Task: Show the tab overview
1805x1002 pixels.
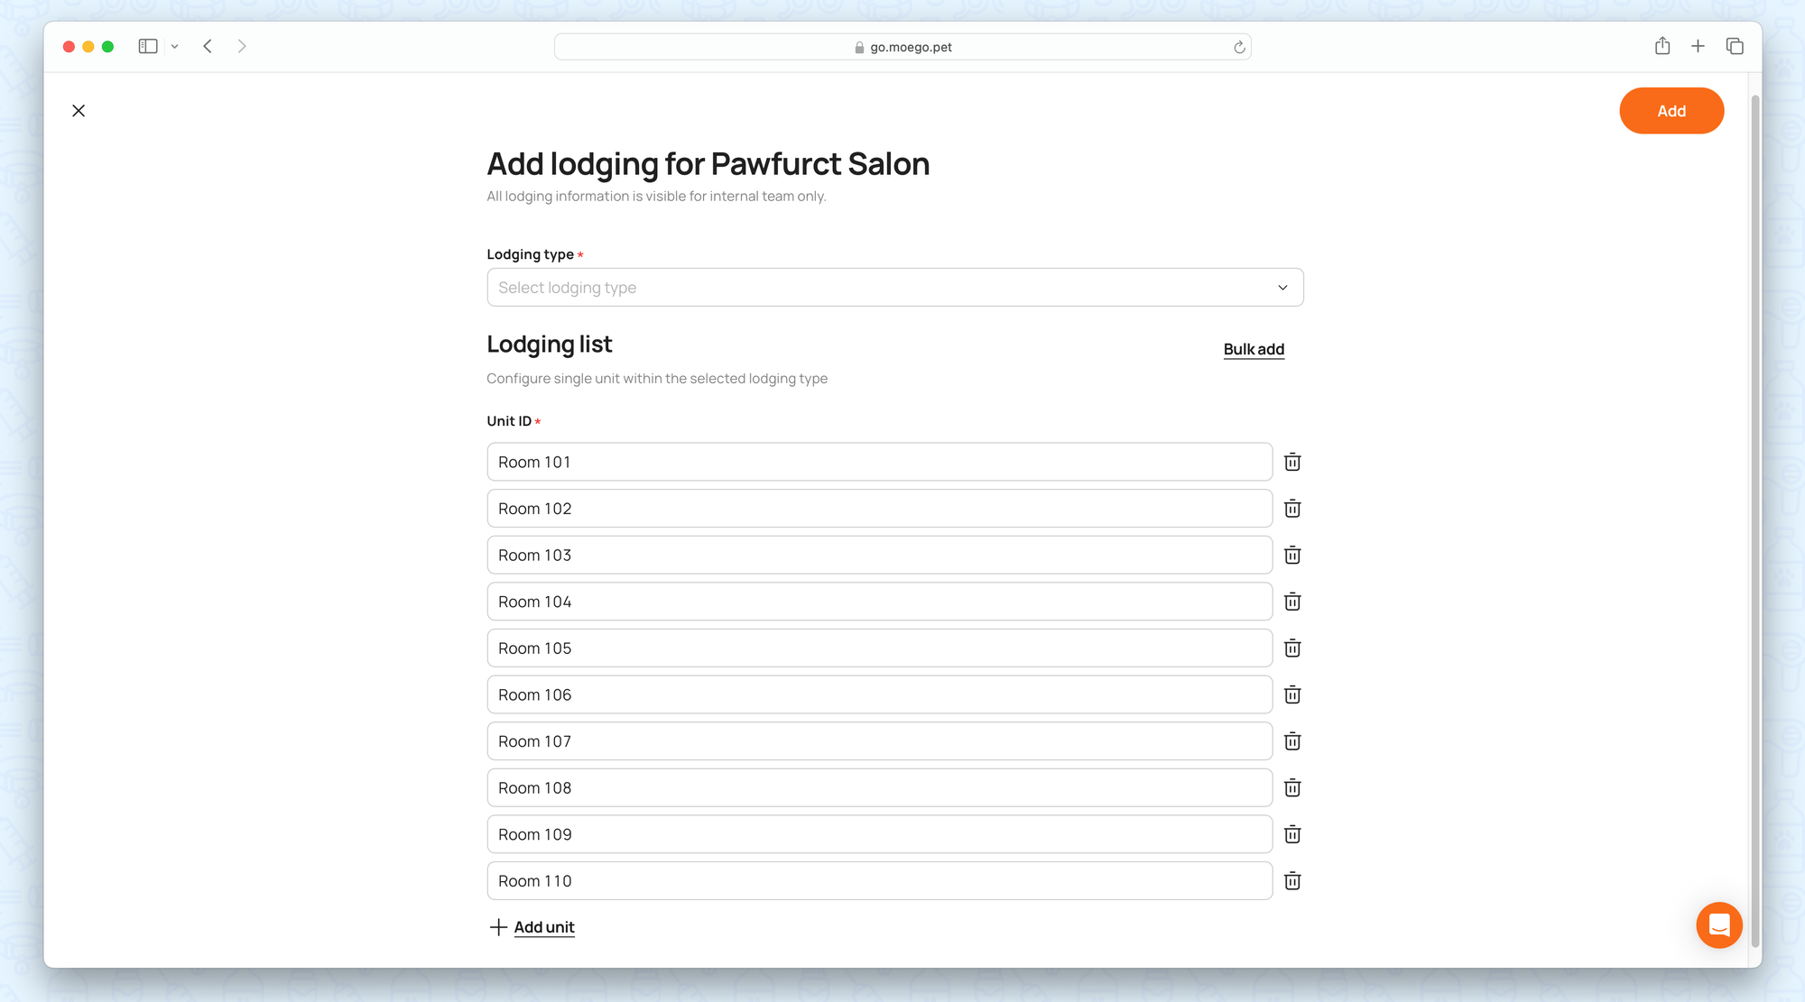Action: pyautogui.click(x=1735, y=46)
